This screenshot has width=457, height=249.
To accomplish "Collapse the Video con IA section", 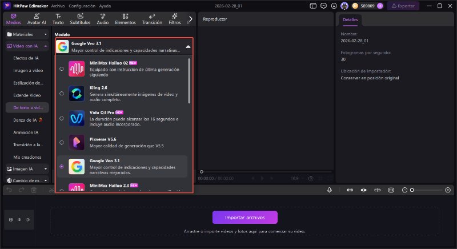I will pos(27,46).
